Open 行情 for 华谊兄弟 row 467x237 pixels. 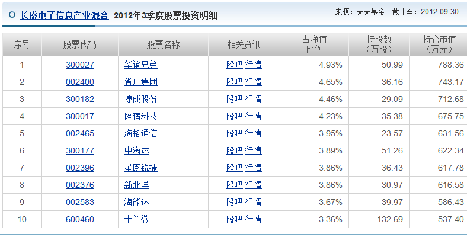click(x=254, y=65)
